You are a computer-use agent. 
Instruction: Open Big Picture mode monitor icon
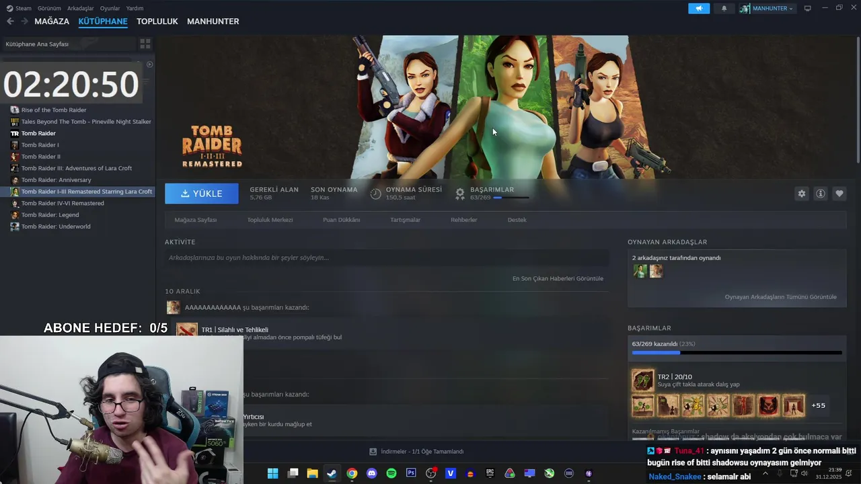click(808, 8)
